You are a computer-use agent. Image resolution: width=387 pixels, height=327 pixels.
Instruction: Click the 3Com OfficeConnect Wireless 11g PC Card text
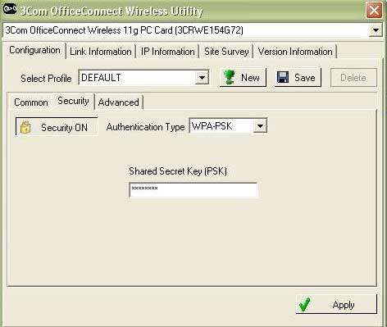124,30
